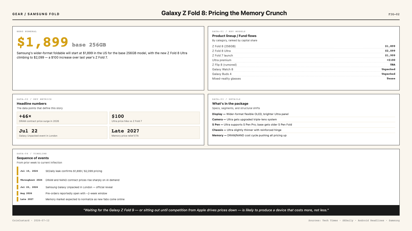Click the 'SEDaily leak confirms' event description
The height and width of the screenshot is (231, 412).
pos(74,171)
